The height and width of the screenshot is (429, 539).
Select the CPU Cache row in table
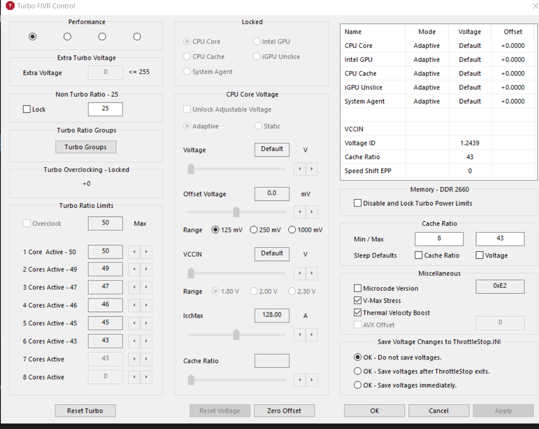coord(438,73)
